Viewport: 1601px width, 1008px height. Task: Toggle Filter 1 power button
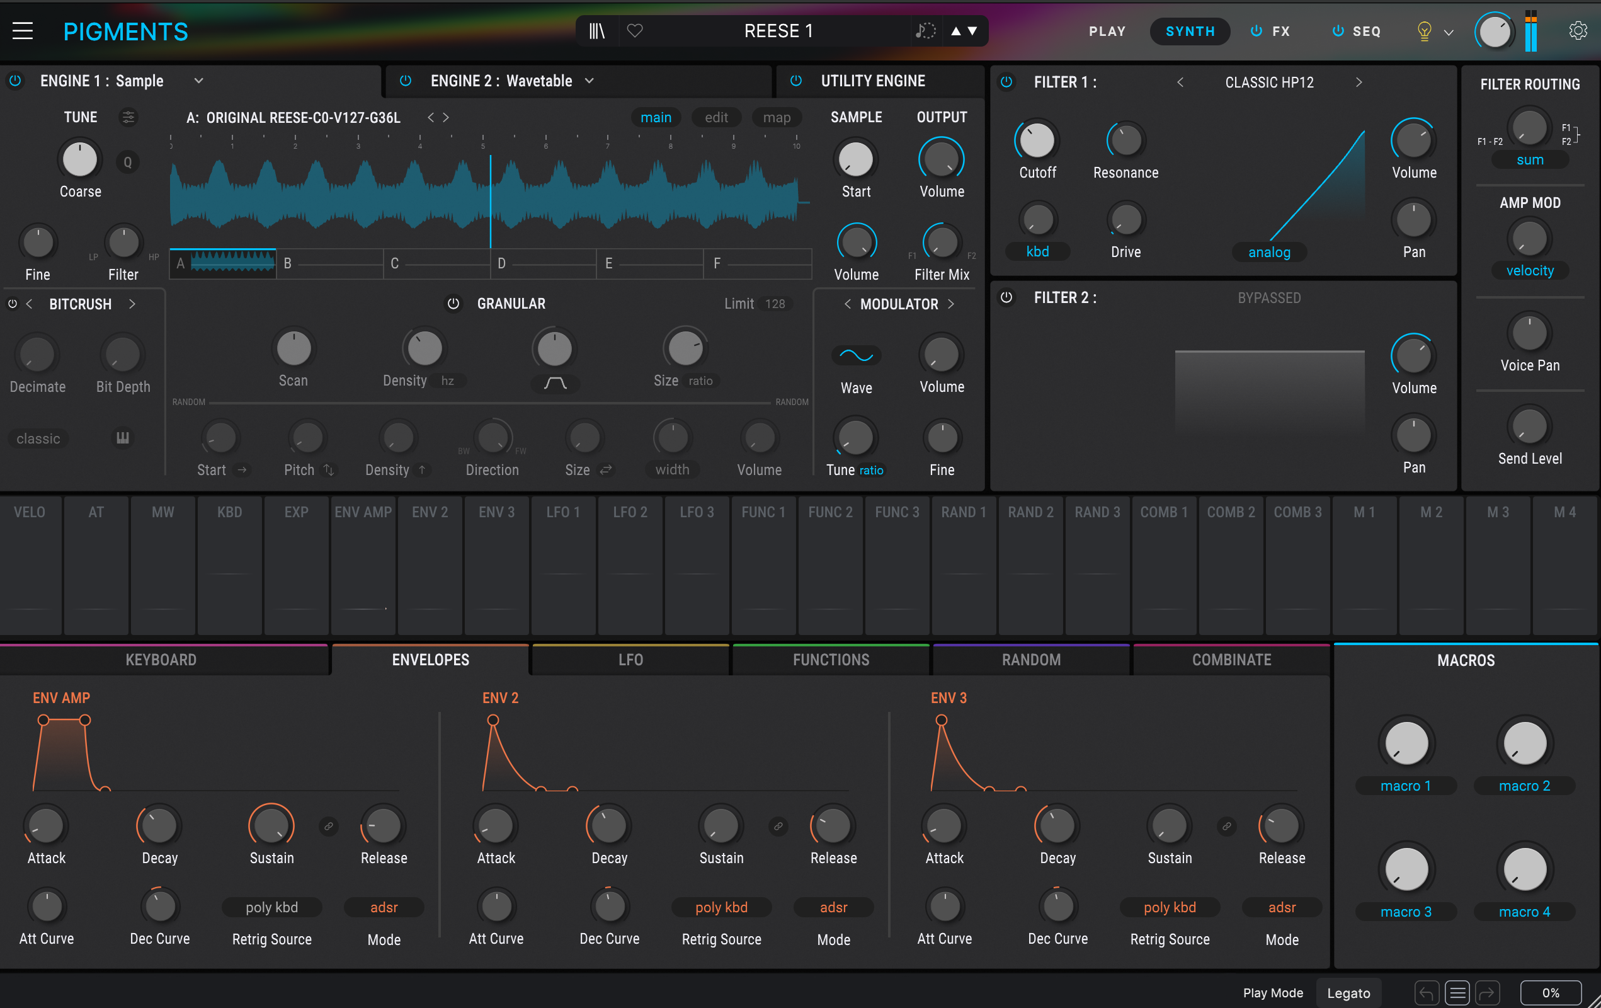[x=1006, y=82]
